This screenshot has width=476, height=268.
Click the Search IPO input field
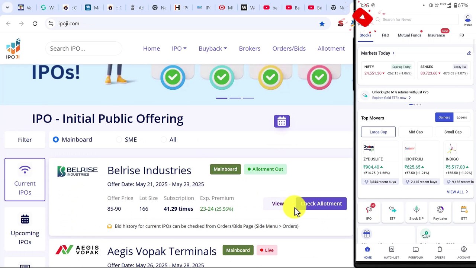[84, 48]
